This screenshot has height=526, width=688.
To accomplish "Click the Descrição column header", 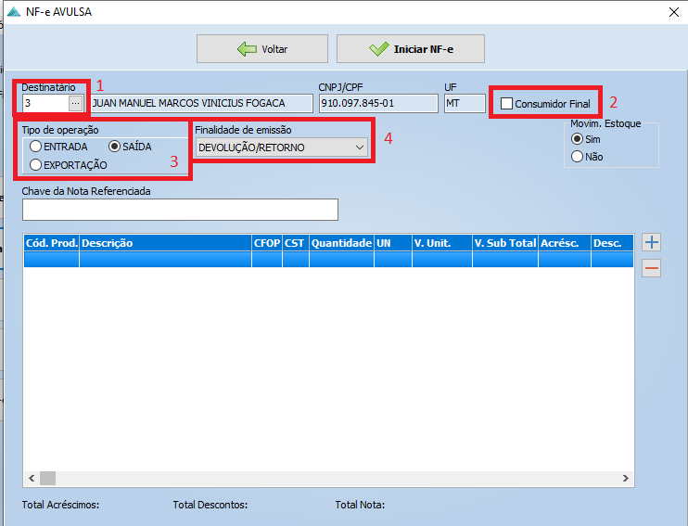I will point(165,243).
